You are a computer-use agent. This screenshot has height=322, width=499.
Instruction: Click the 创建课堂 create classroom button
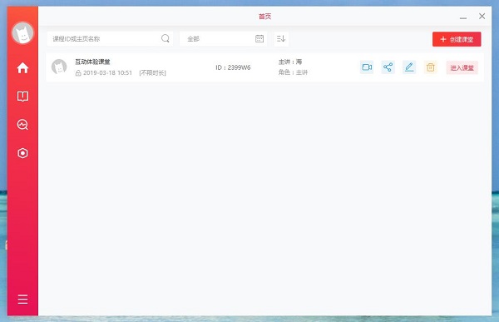(x=457, y=39)
